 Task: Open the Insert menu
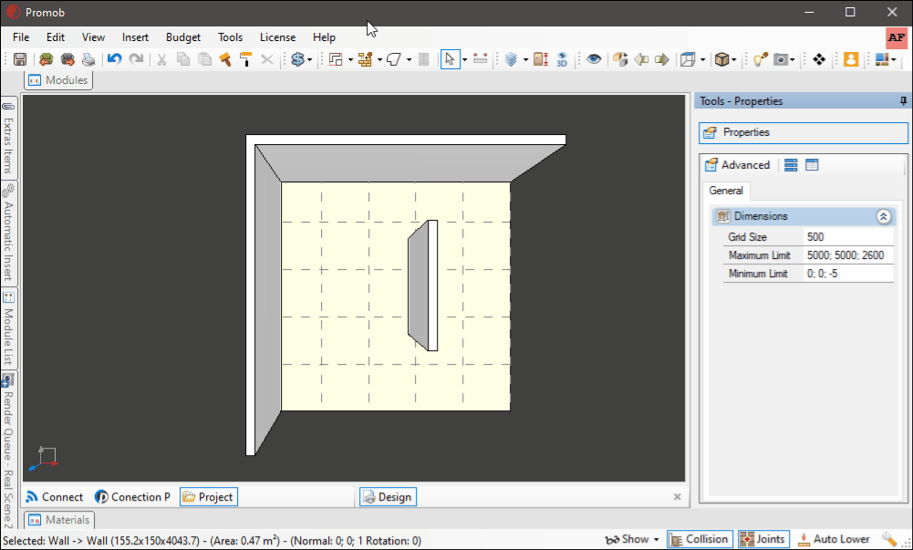point(135,37)
